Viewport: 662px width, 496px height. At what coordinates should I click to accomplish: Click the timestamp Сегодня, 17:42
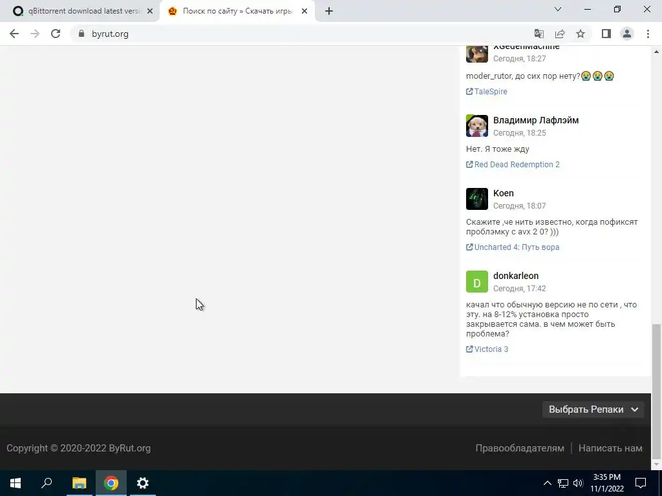[519, 289]
